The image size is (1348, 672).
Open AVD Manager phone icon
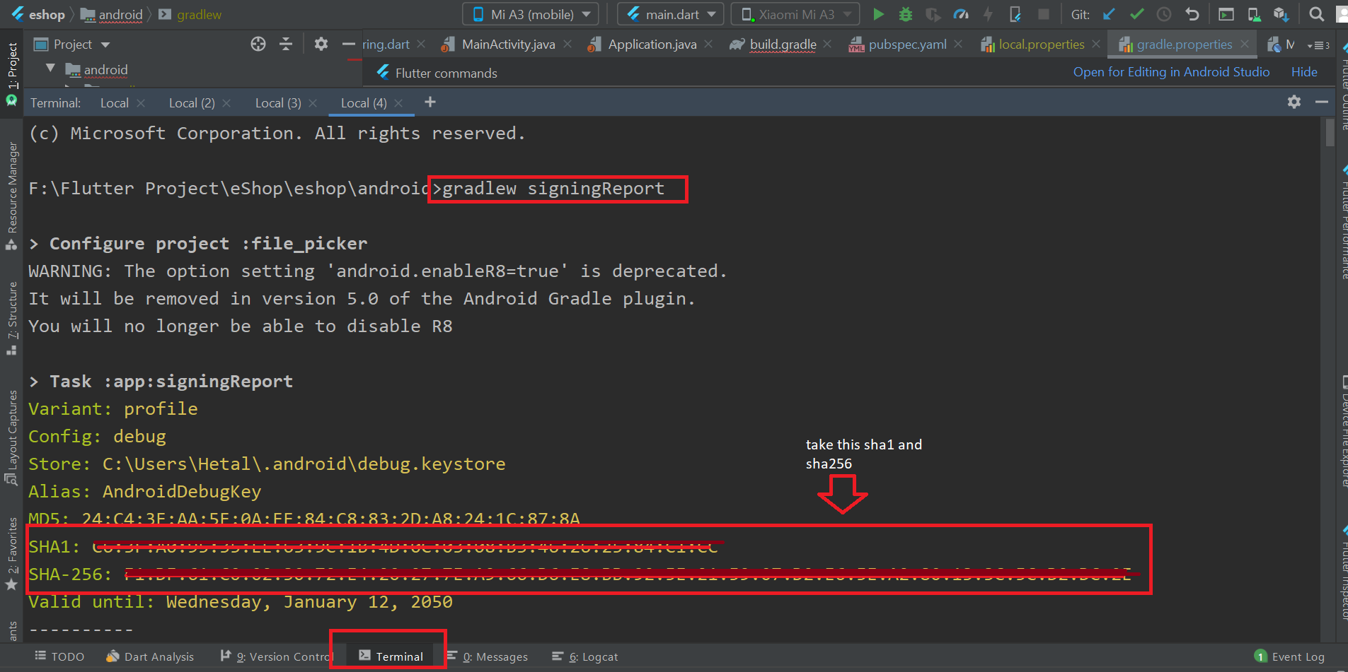(x=1254, y=14)
